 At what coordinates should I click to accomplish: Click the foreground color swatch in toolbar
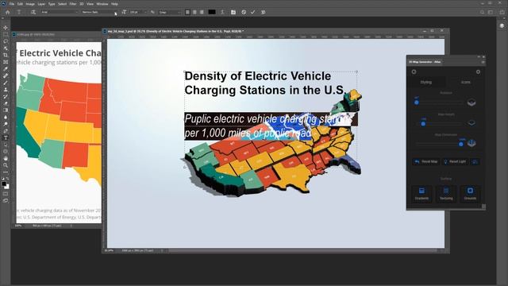coord(4,184)
